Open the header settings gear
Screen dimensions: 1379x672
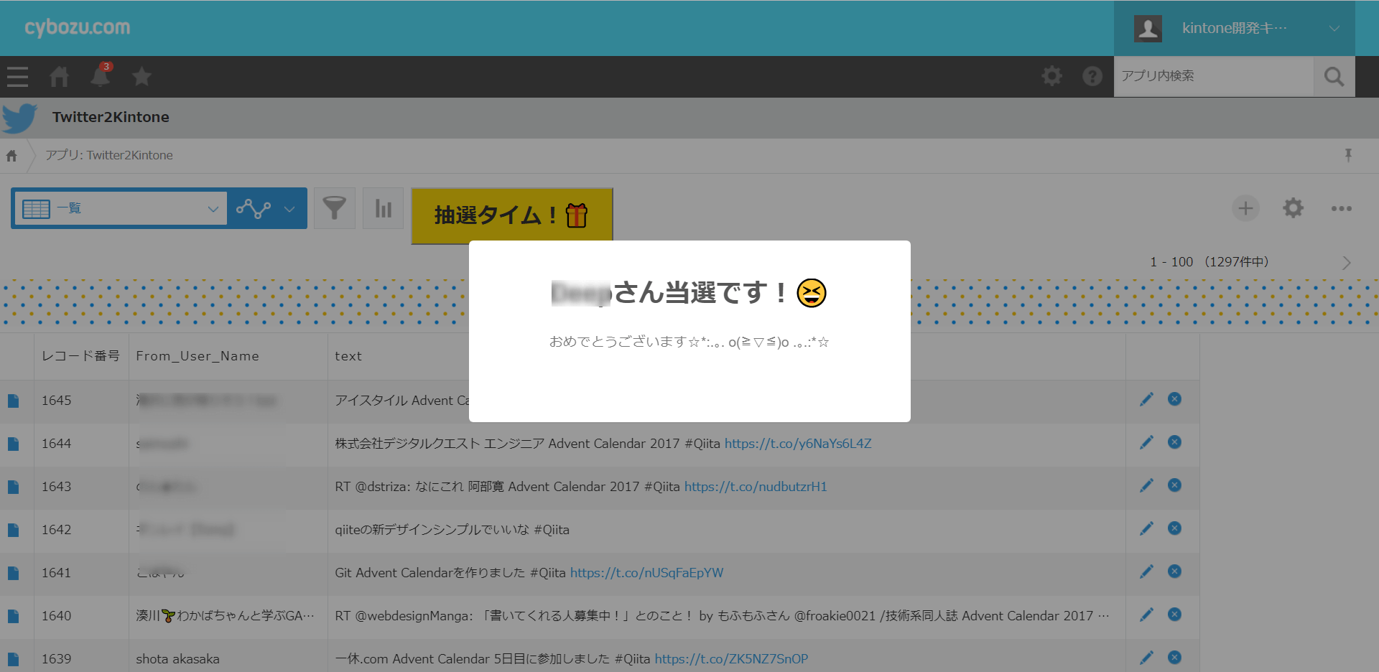1051,76
